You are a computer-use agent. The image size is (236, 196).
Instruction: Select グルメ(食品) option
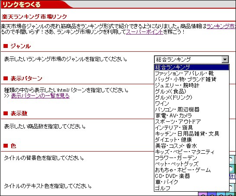191,92
